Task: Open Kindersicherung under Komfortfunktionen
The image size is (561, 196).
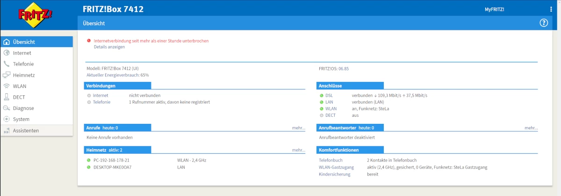Action: tap(335, 174)
